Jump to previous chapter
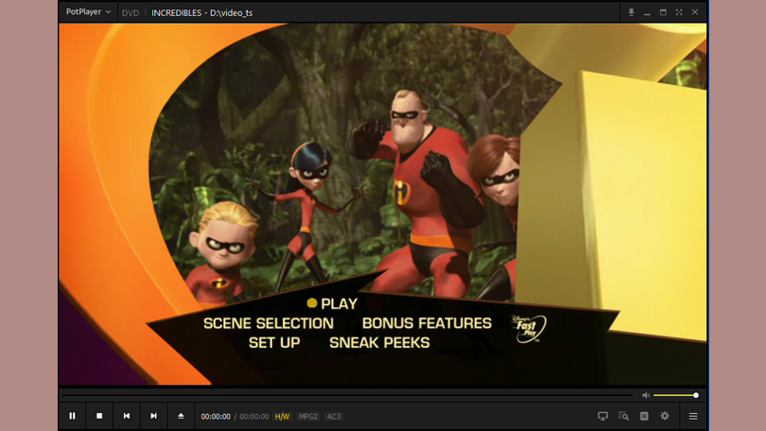This screenshot has width=766, height=431. [x=127, y=416]
